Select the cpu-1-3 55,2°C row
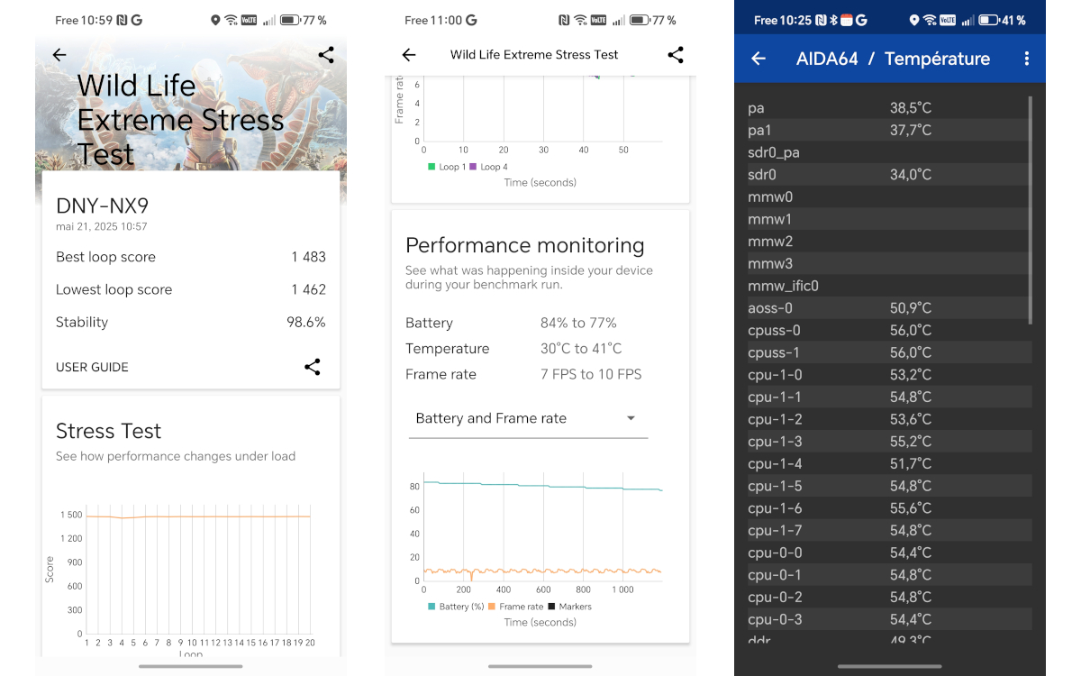Image resolution: width=1081 pixels, height=676 pixels. [x=889, y=442]
